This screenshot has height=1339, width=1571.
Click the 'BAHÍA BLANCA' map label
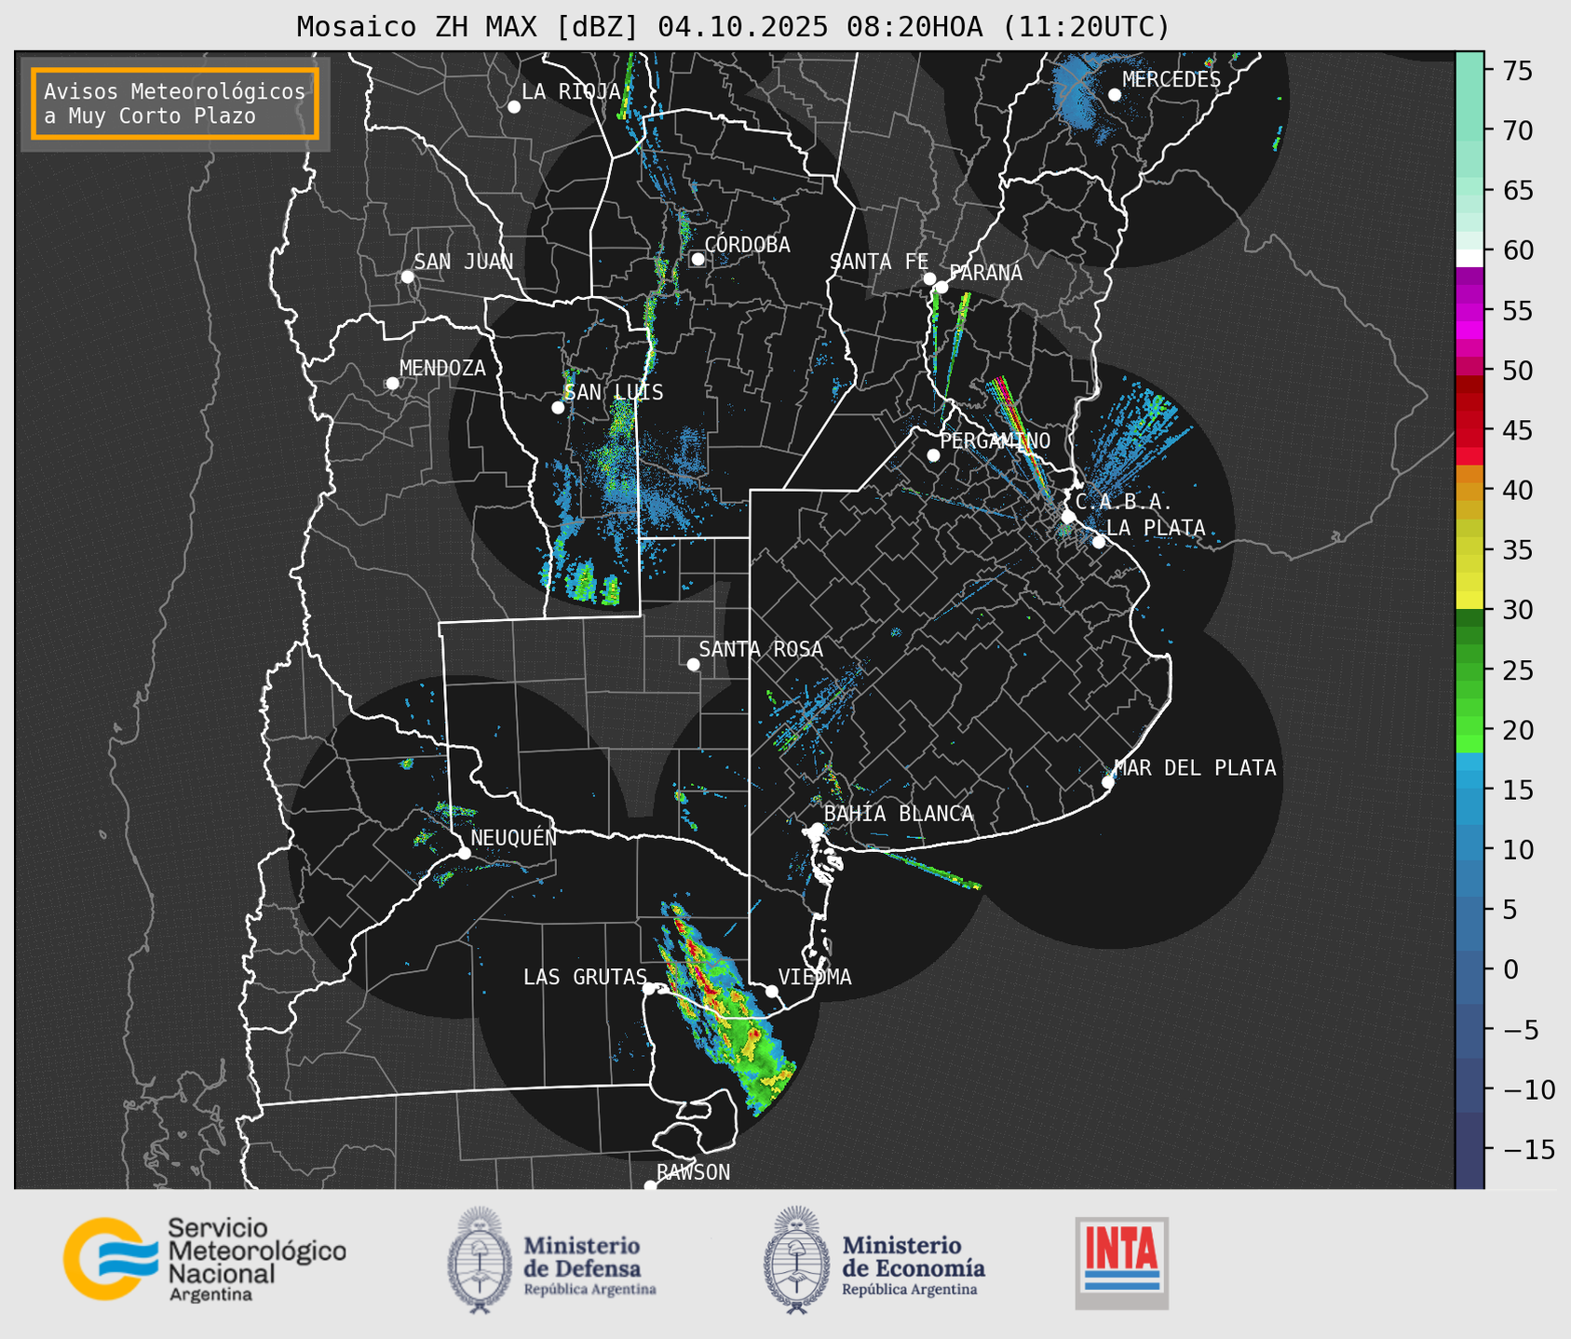pyautogui.click(x=899, y=814)
